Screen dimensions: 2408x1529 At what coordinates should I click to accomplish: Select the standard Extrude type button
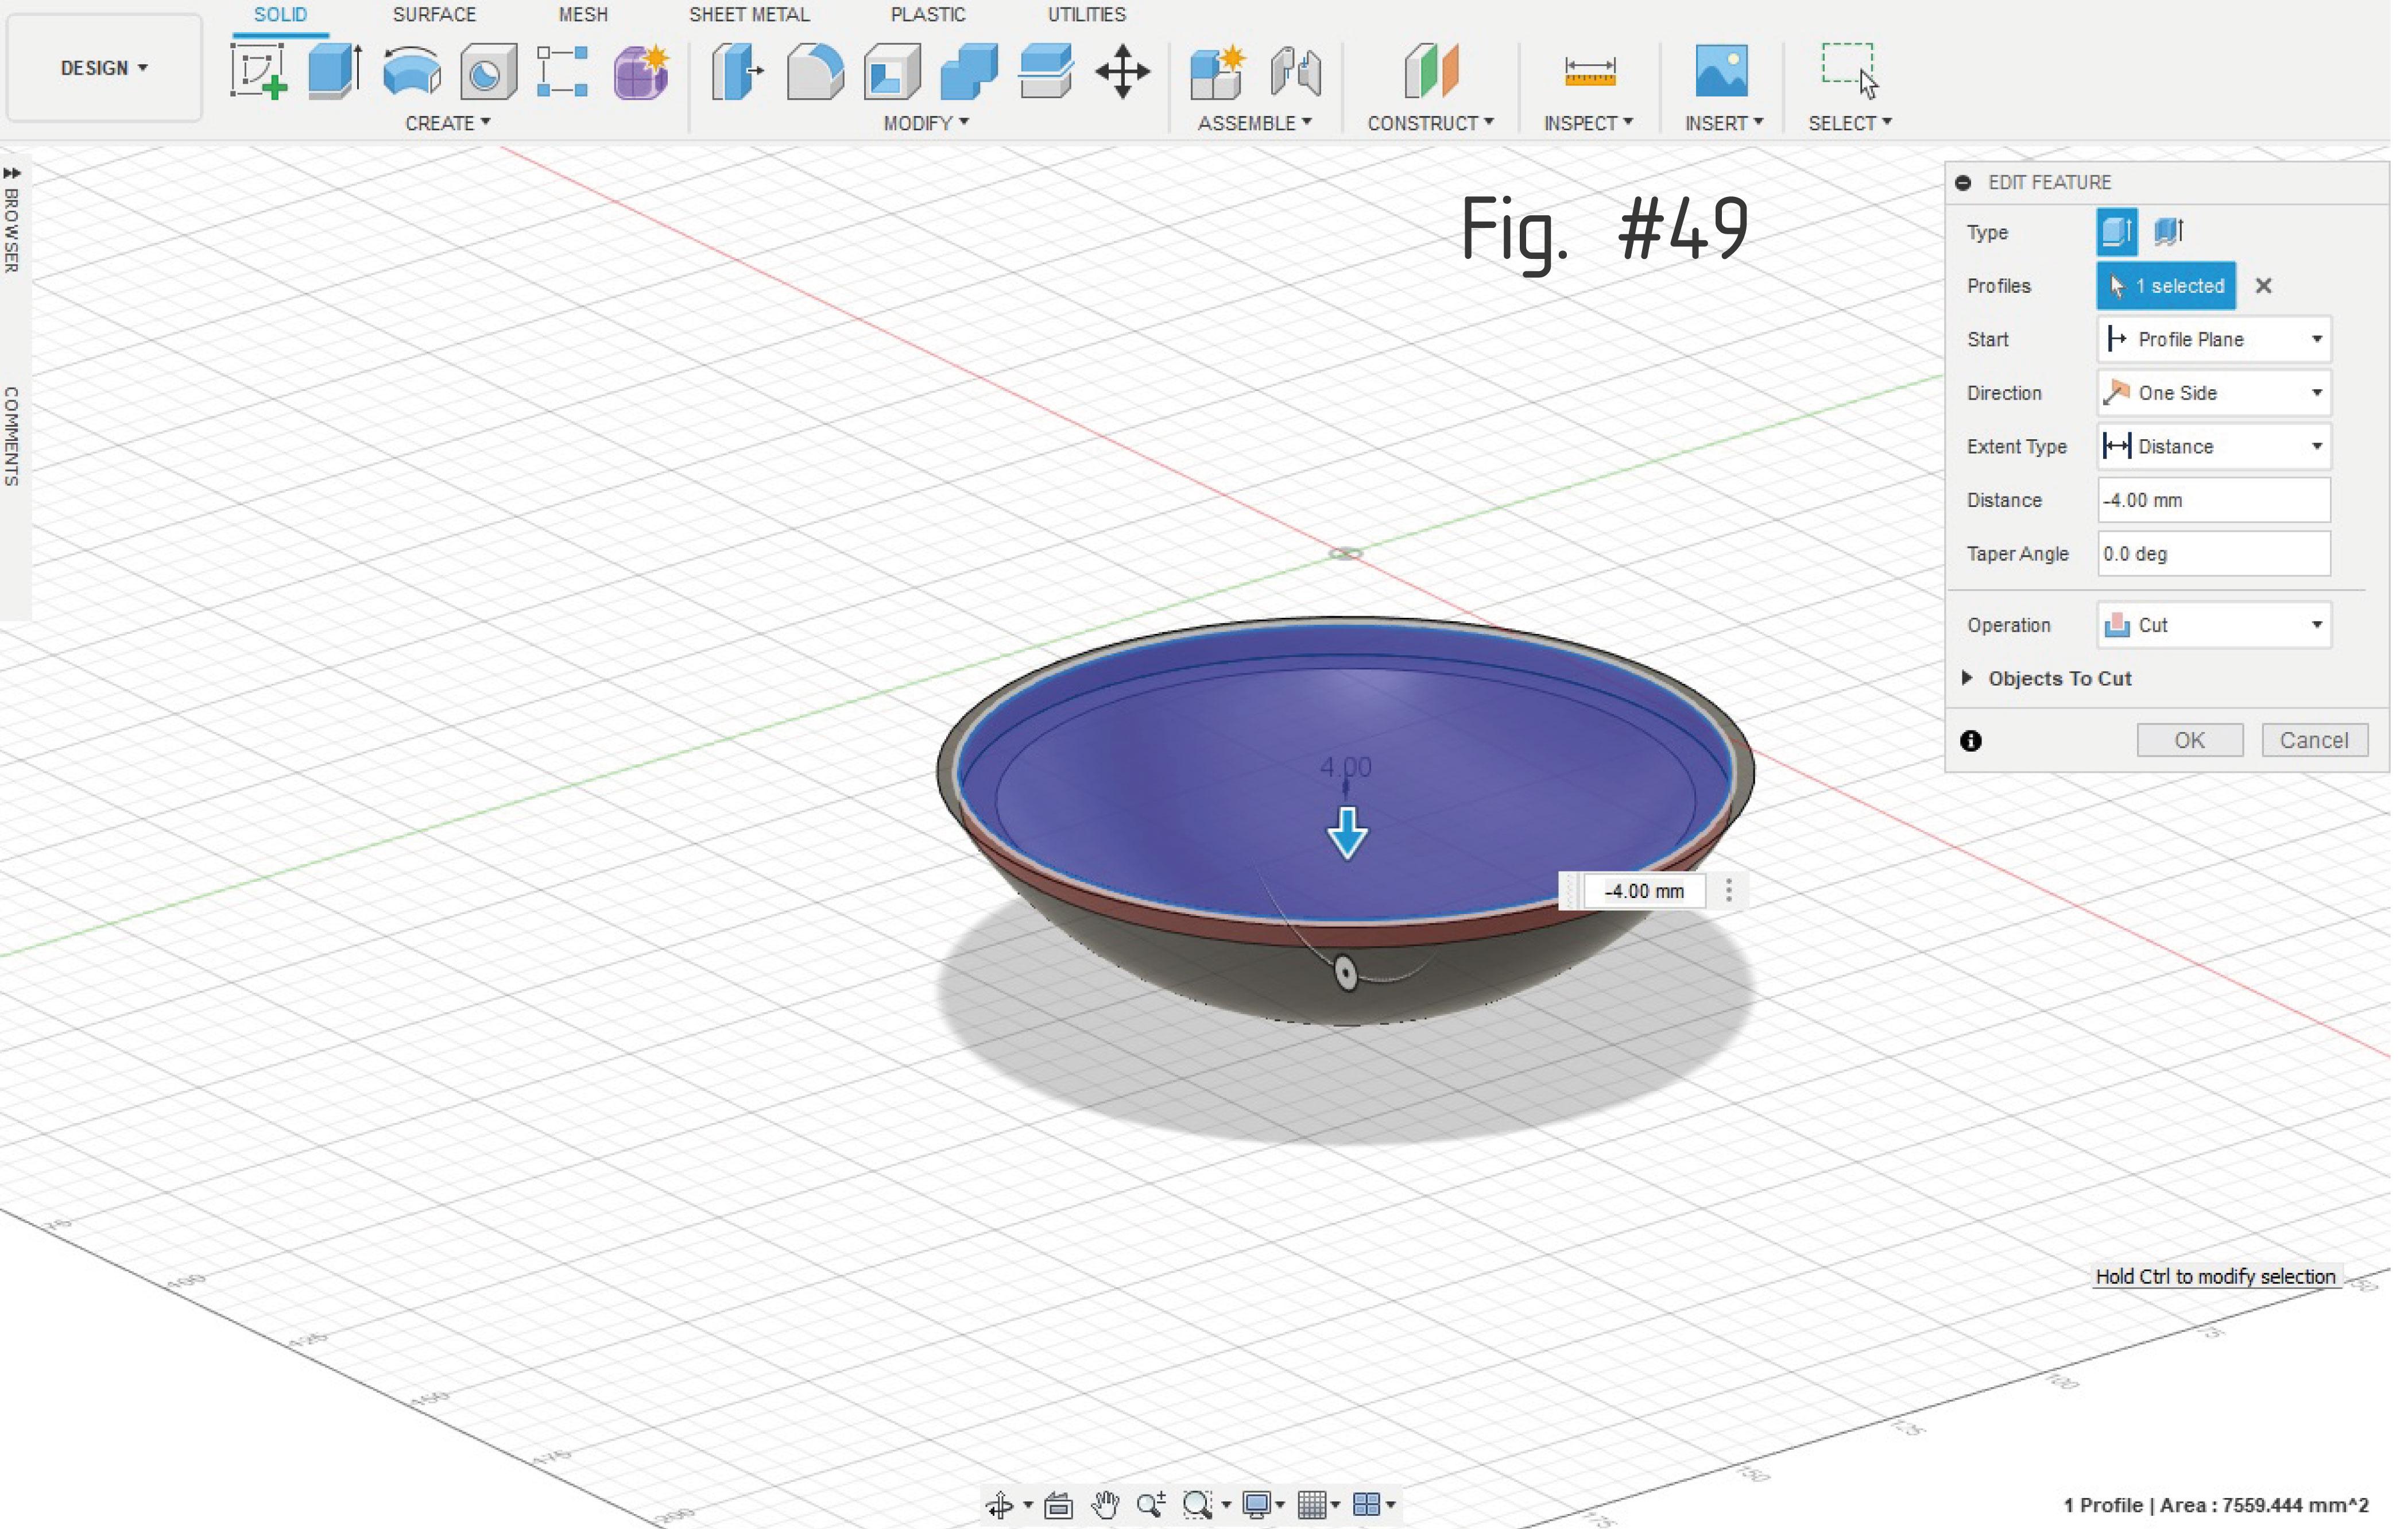coord(2116,232)
